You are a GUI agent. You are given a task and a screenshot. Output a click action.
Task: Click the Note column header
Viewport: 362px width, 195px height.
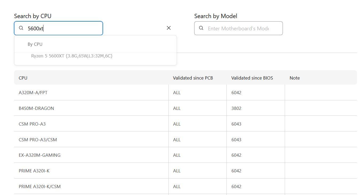(x=295, y=78)
